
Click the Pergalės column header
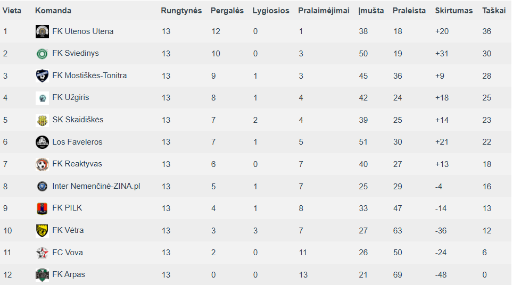point(227,11)
